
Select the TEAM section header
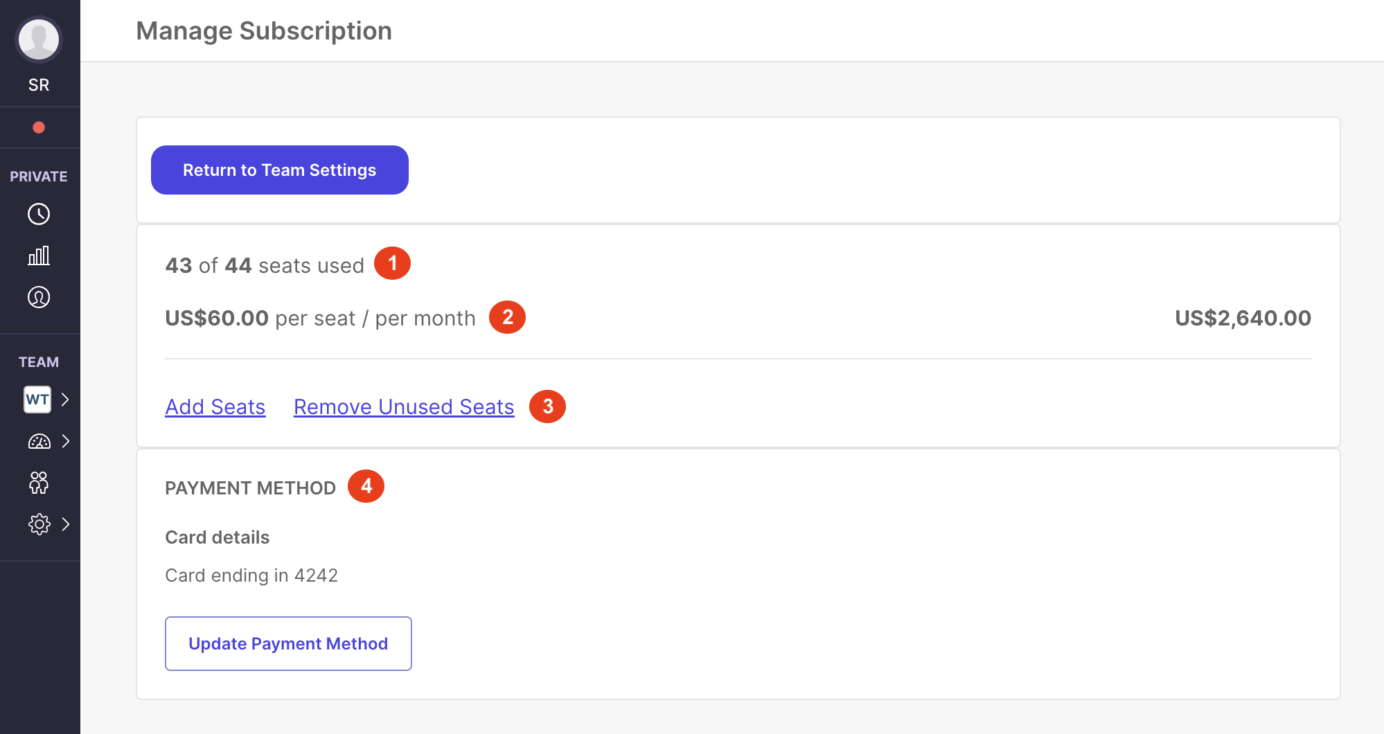pos(39,361)
